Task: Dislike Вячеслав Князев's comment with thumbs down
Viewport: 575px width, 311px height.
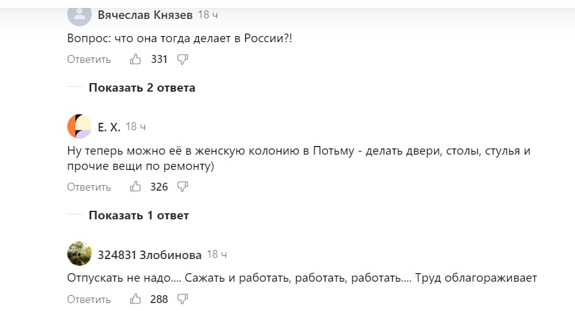Action: 182,59
